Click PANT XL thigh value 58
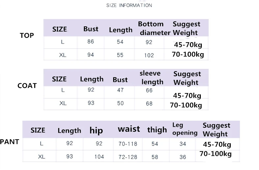Viewport: 259px width, 170px height. pos(155,157)
